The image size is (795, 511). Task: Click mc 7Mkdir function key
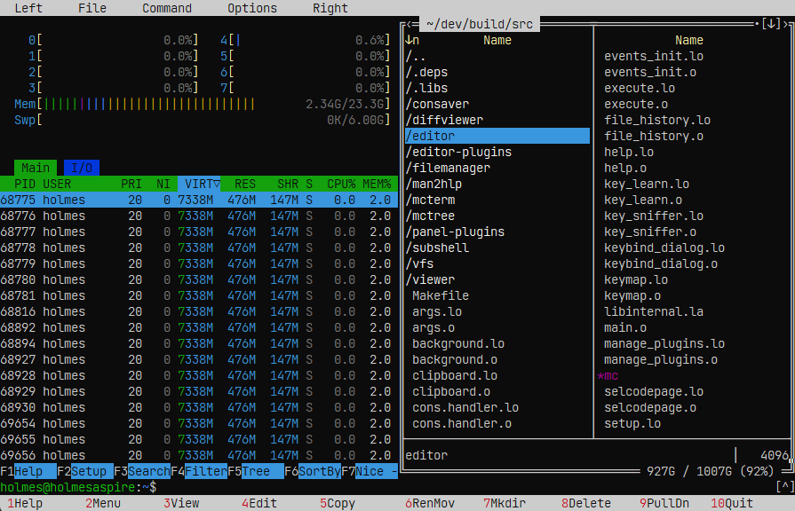tap(504, 503)
